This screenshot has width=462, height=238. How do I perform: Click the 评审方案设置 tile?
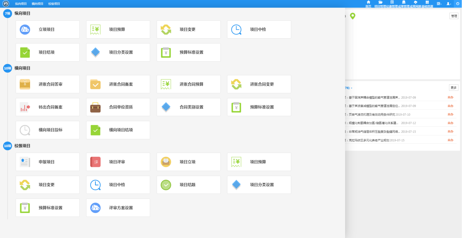tap(118, 208)
